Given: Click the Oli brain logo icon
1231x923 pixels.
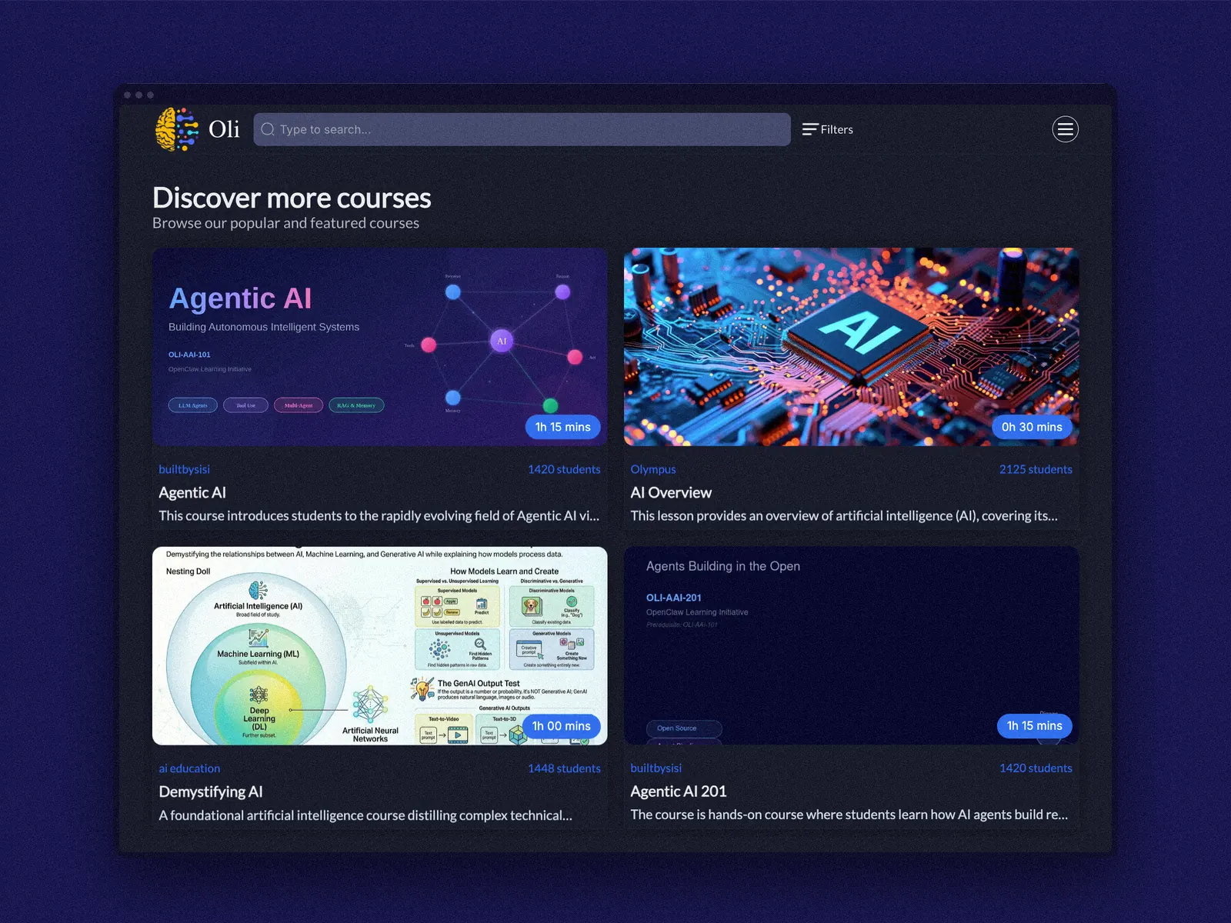Looking at the screenshot, I should 177,129.
